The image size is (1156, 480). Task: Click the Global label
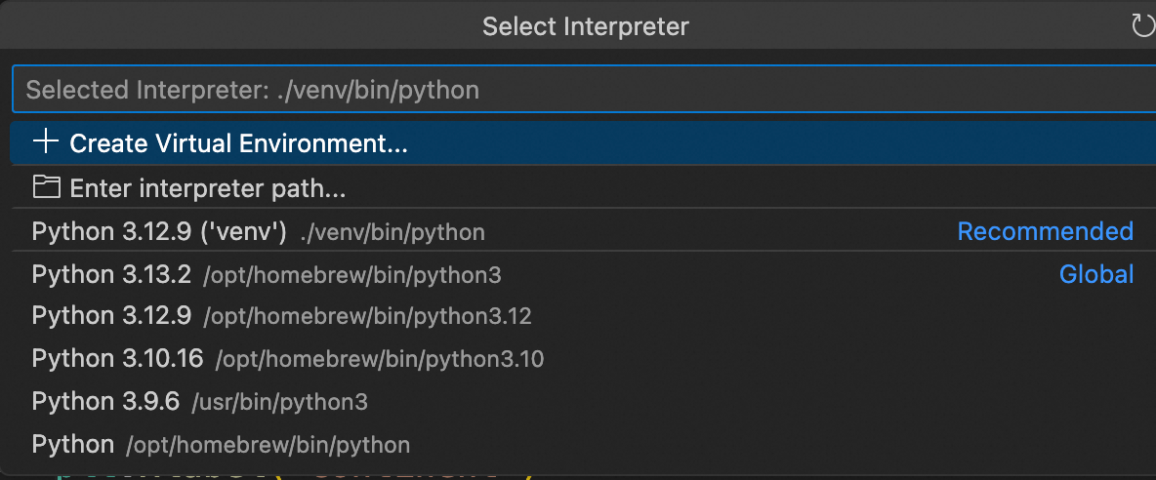1096,274
